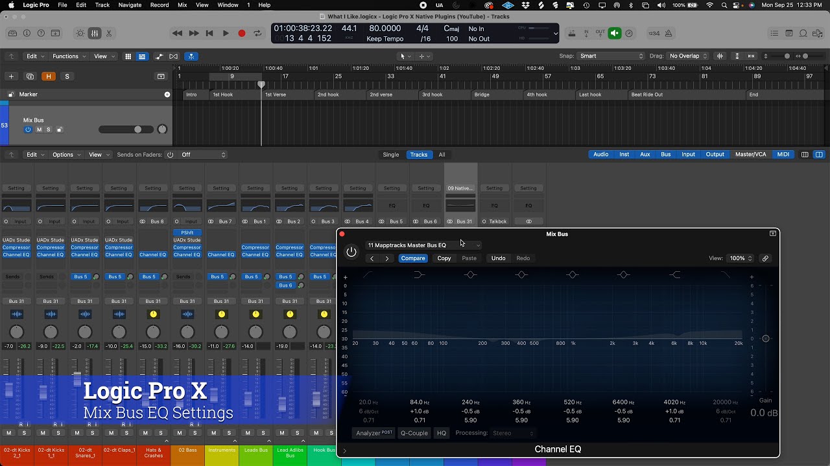Click the Compare button in Channel EQ
Screen dimensions: 830x466
(413, 258)
